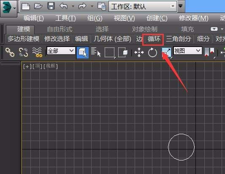Open the 三角剖分 panel
This screenshot has width=225, height=174.
point(179,39)
